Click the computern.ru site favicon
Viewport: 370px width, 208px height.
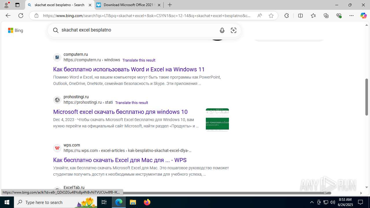(x=57, y=57)
